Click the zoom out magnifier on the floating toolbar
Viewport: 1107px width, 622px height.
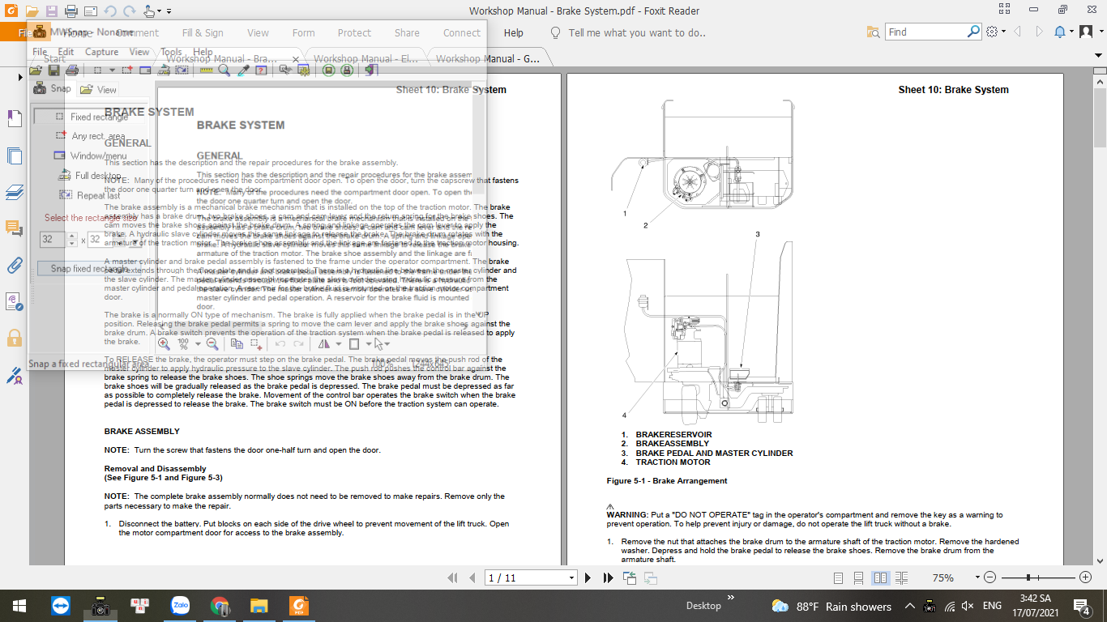point(212,344)
